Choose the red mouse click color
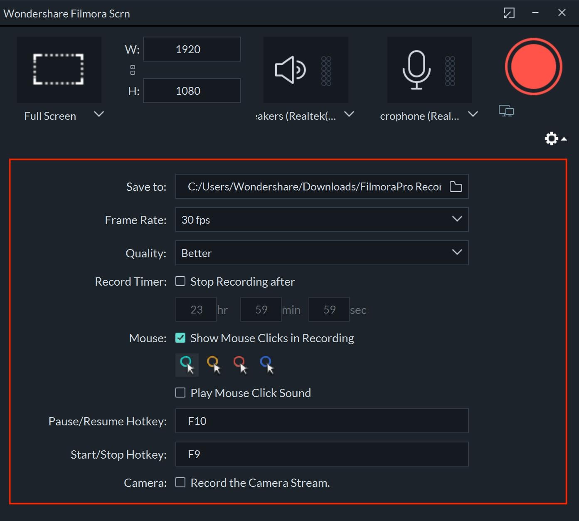 pos(240,365)
